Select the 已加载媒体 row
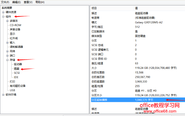185x116 pixels. [x=138, y=32]
